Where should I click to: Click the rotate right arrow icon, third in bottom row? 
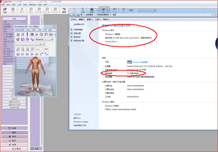27,54
